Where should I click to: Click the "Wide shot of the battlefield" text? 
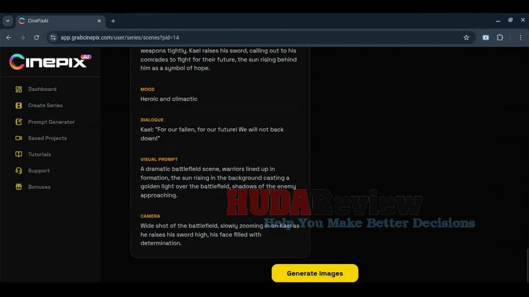[x=220, y=235]
